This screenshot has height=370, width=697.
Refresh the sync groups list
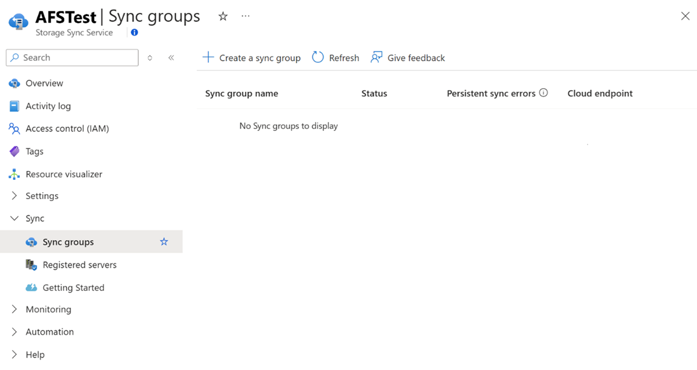(335, 58)
